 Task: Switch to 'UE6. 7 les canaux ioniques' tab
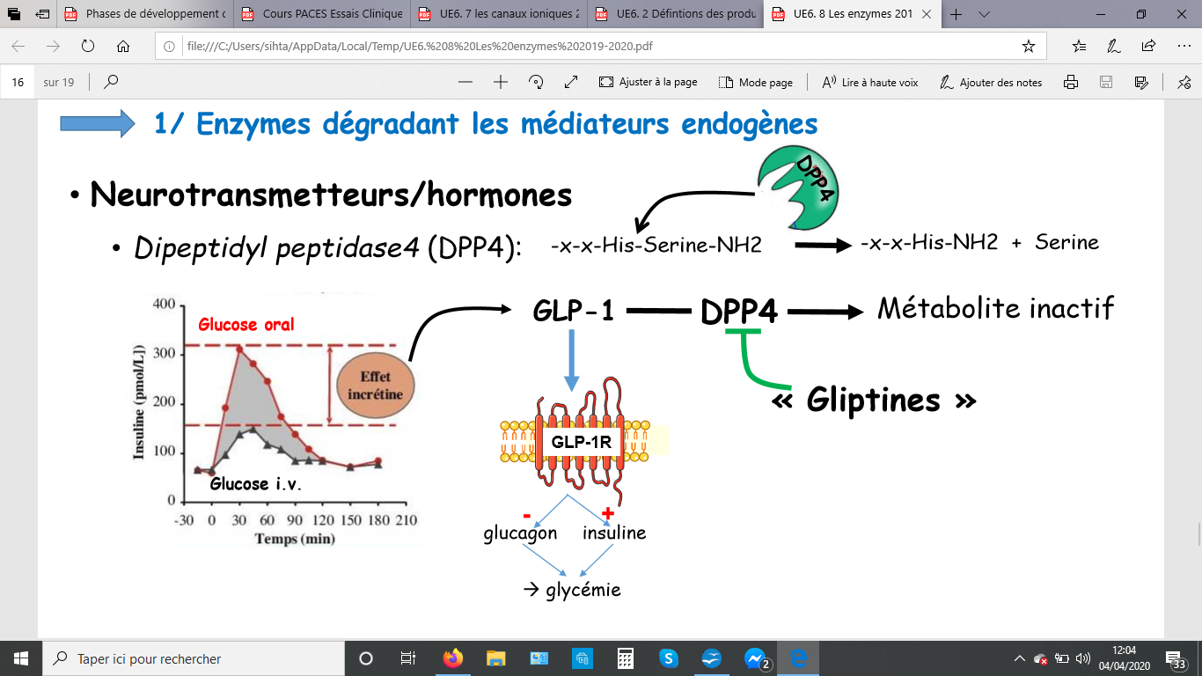[x=498, y=14]
